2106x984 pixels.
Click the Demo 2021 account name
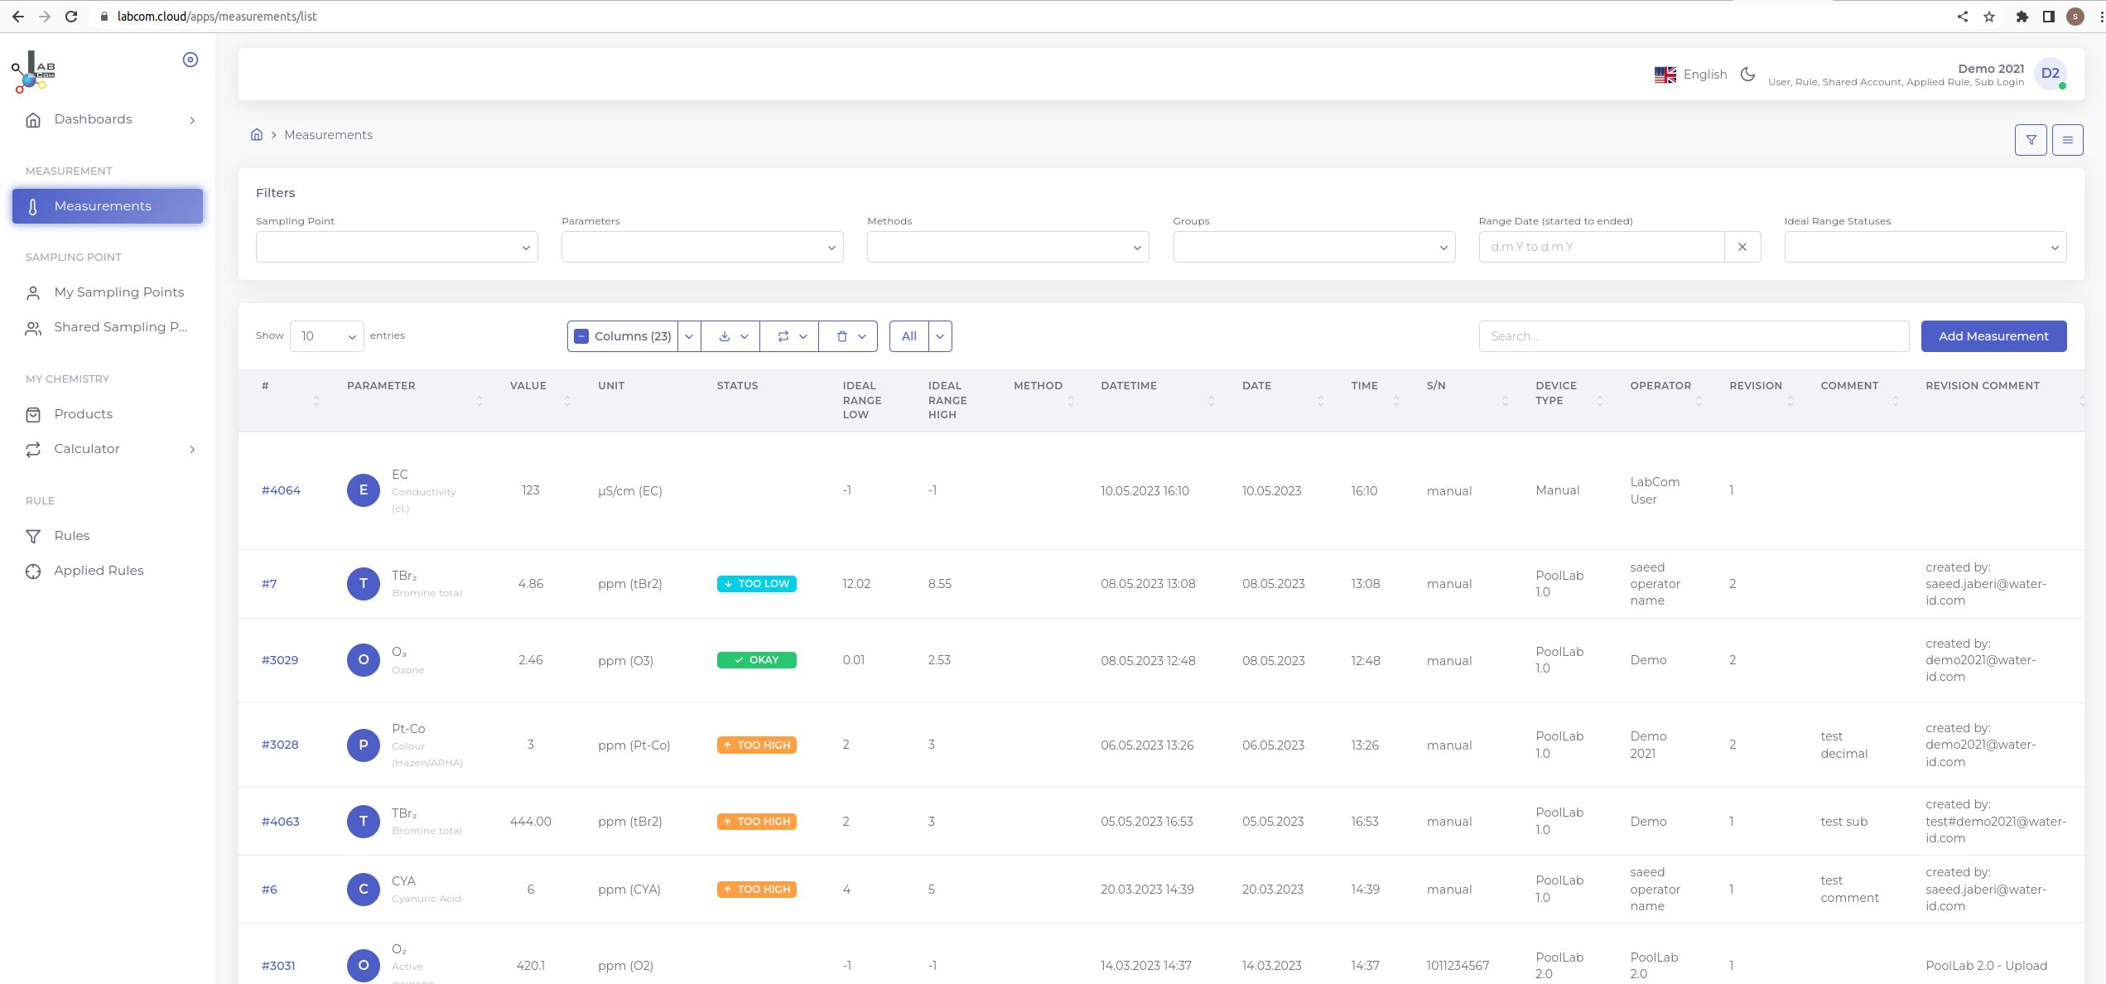(1991, 69)
